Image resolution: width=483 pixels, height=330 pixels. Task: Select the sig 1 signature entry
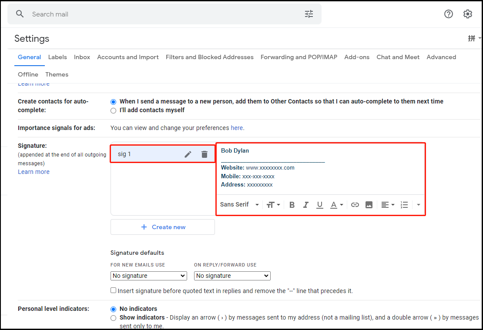[x=163, y=154]
